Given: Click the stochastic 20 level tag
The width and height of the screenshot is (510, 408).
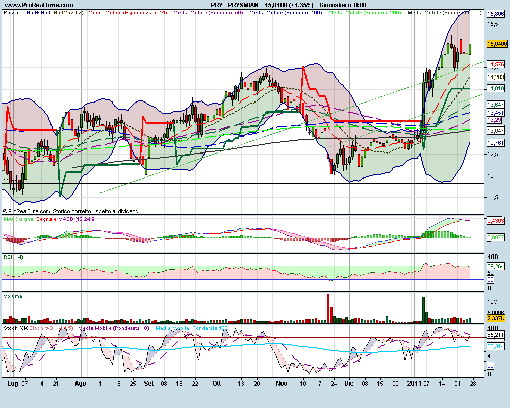Looking at the screenshot, I should click(490, 366).
